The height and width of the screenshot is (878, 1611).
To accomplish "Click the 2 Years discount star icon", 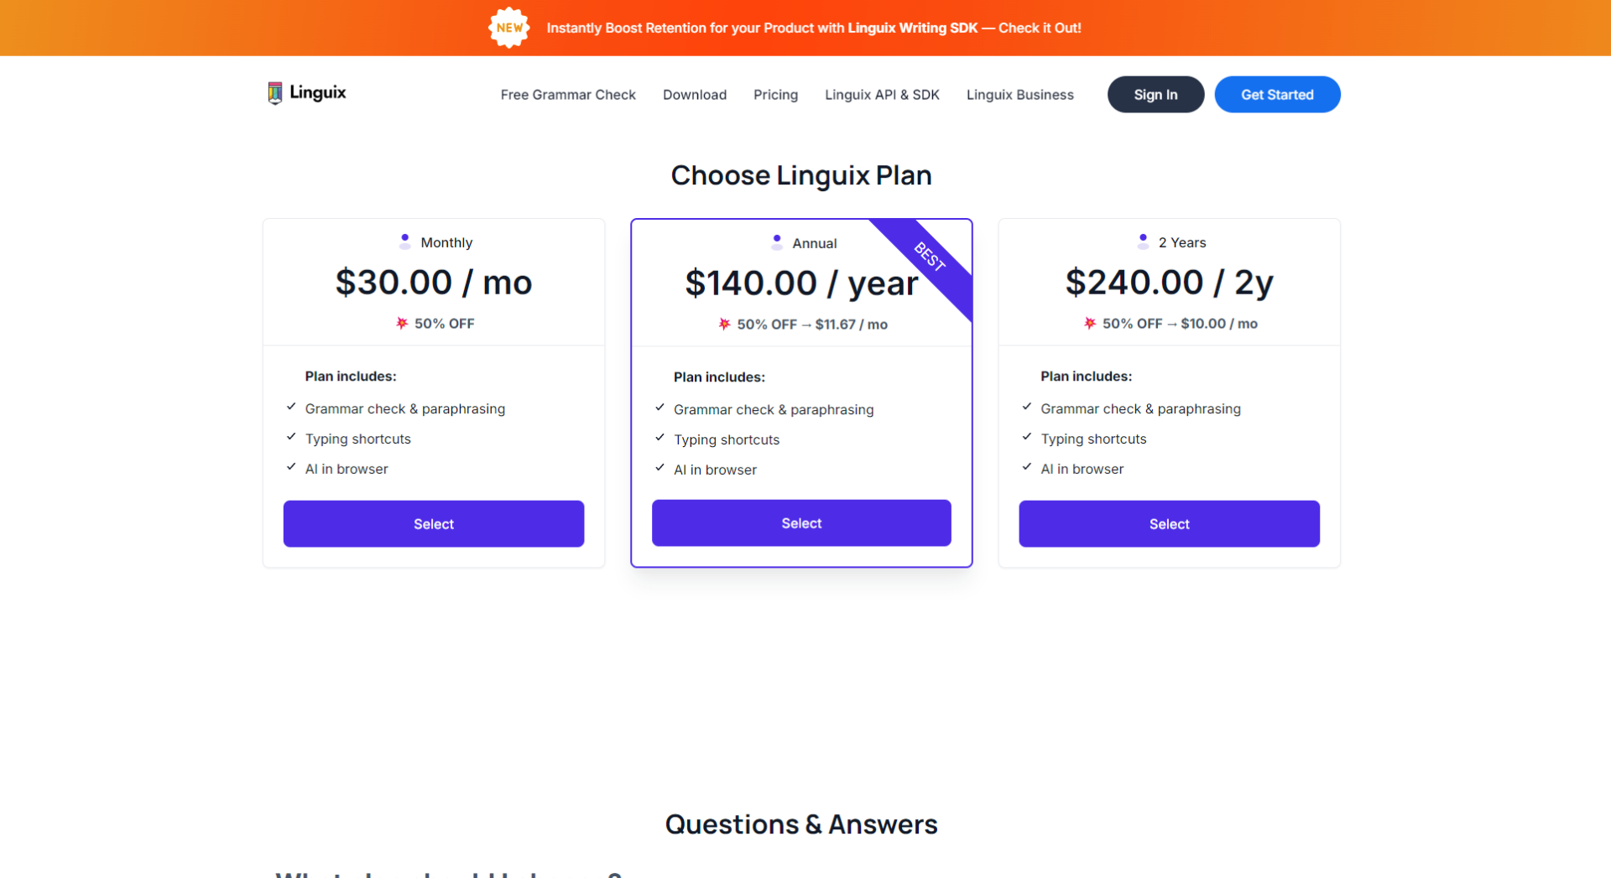I will [1089, 324].
